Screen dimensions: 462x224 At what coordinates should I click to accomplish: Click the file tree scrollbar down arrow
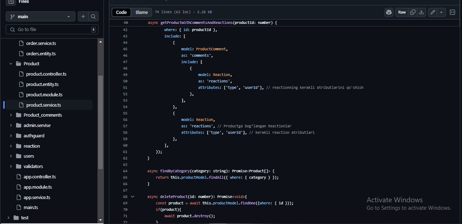101,220
